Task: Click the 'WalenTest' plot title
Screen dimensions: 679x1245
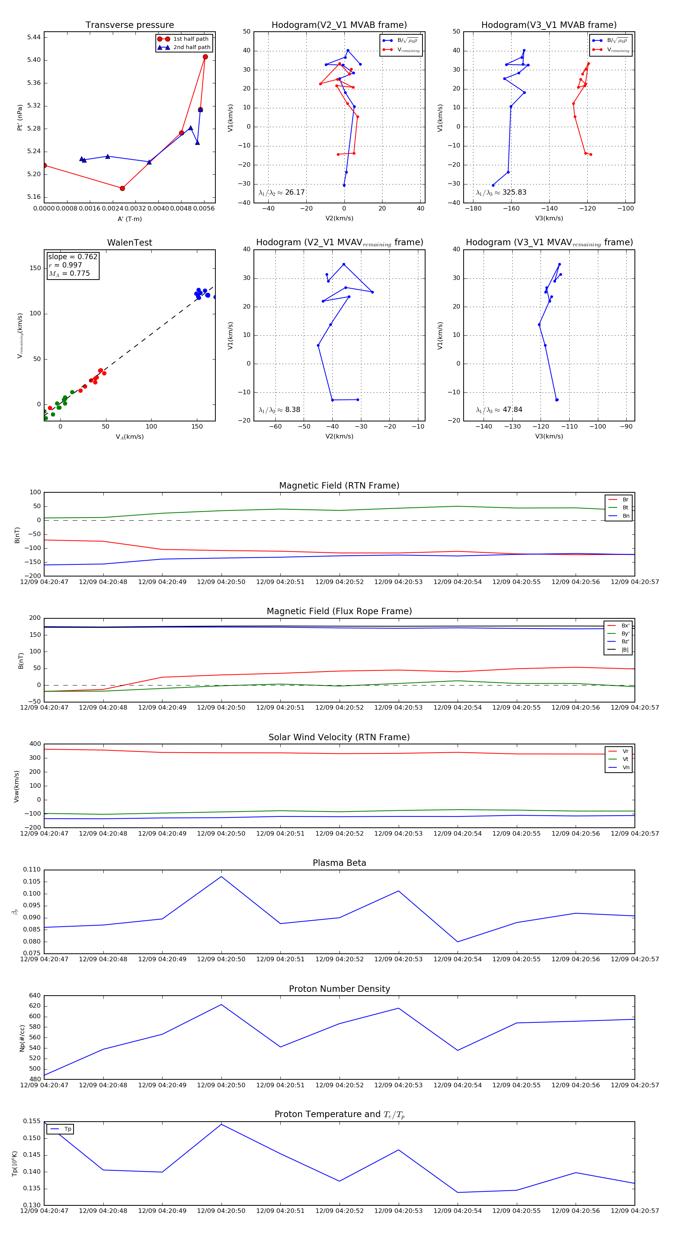Action: point(129,243)
